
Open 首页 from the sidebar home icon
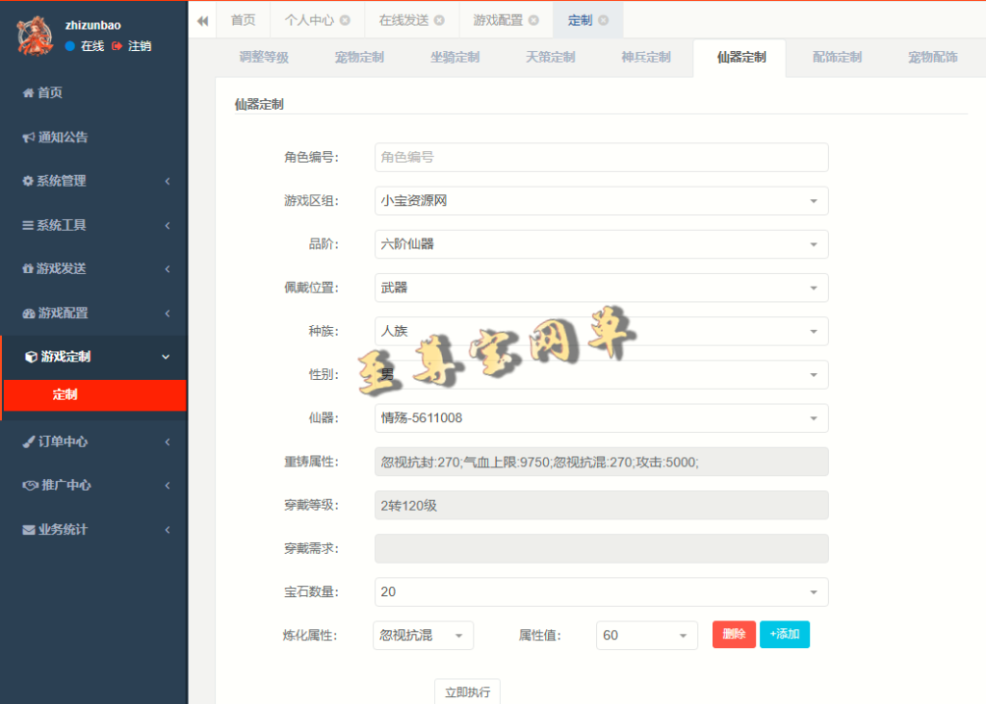(42, 92)
